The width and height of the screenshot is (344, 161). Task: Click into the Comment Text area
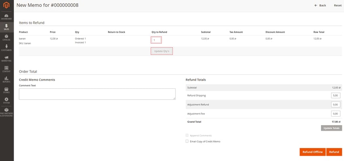click(x=97, y=94)
